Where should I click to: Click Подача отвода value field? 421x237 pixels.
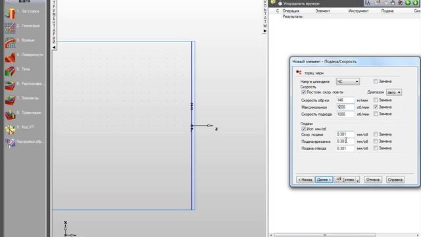[x=345, y=148]
